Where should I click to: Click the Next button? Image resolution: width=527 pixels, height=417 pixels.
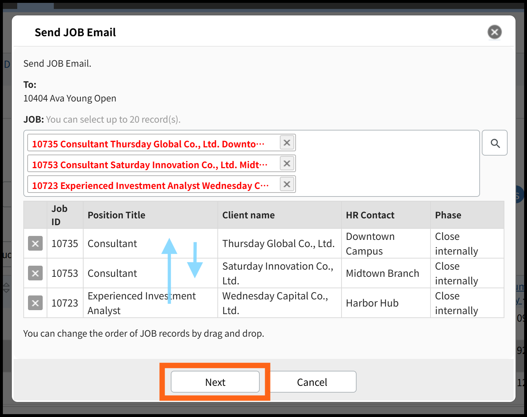(215, 382)
